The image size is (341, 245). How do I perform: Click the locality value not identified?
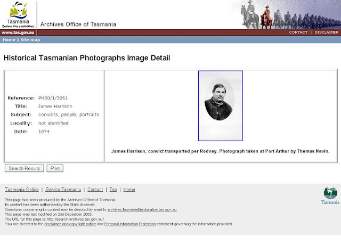[x=53, y=123]
